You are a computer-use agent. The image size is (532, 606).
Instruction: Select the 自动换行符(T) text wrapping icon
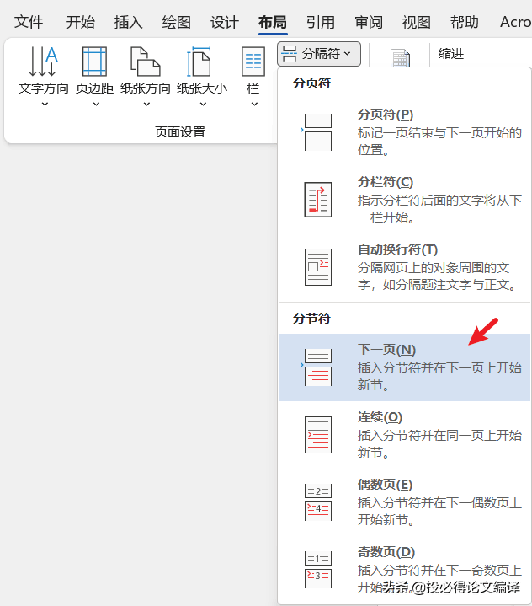(317, 267)
